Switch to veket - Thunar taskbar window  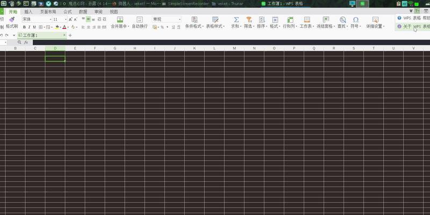tap(227, 4)
